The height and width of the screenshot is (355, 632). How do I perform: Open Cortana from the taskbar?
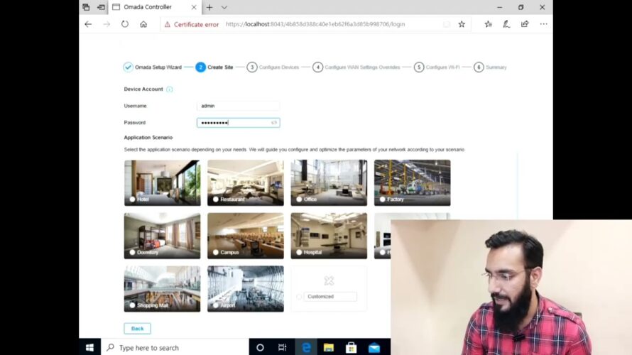[260, 347]
